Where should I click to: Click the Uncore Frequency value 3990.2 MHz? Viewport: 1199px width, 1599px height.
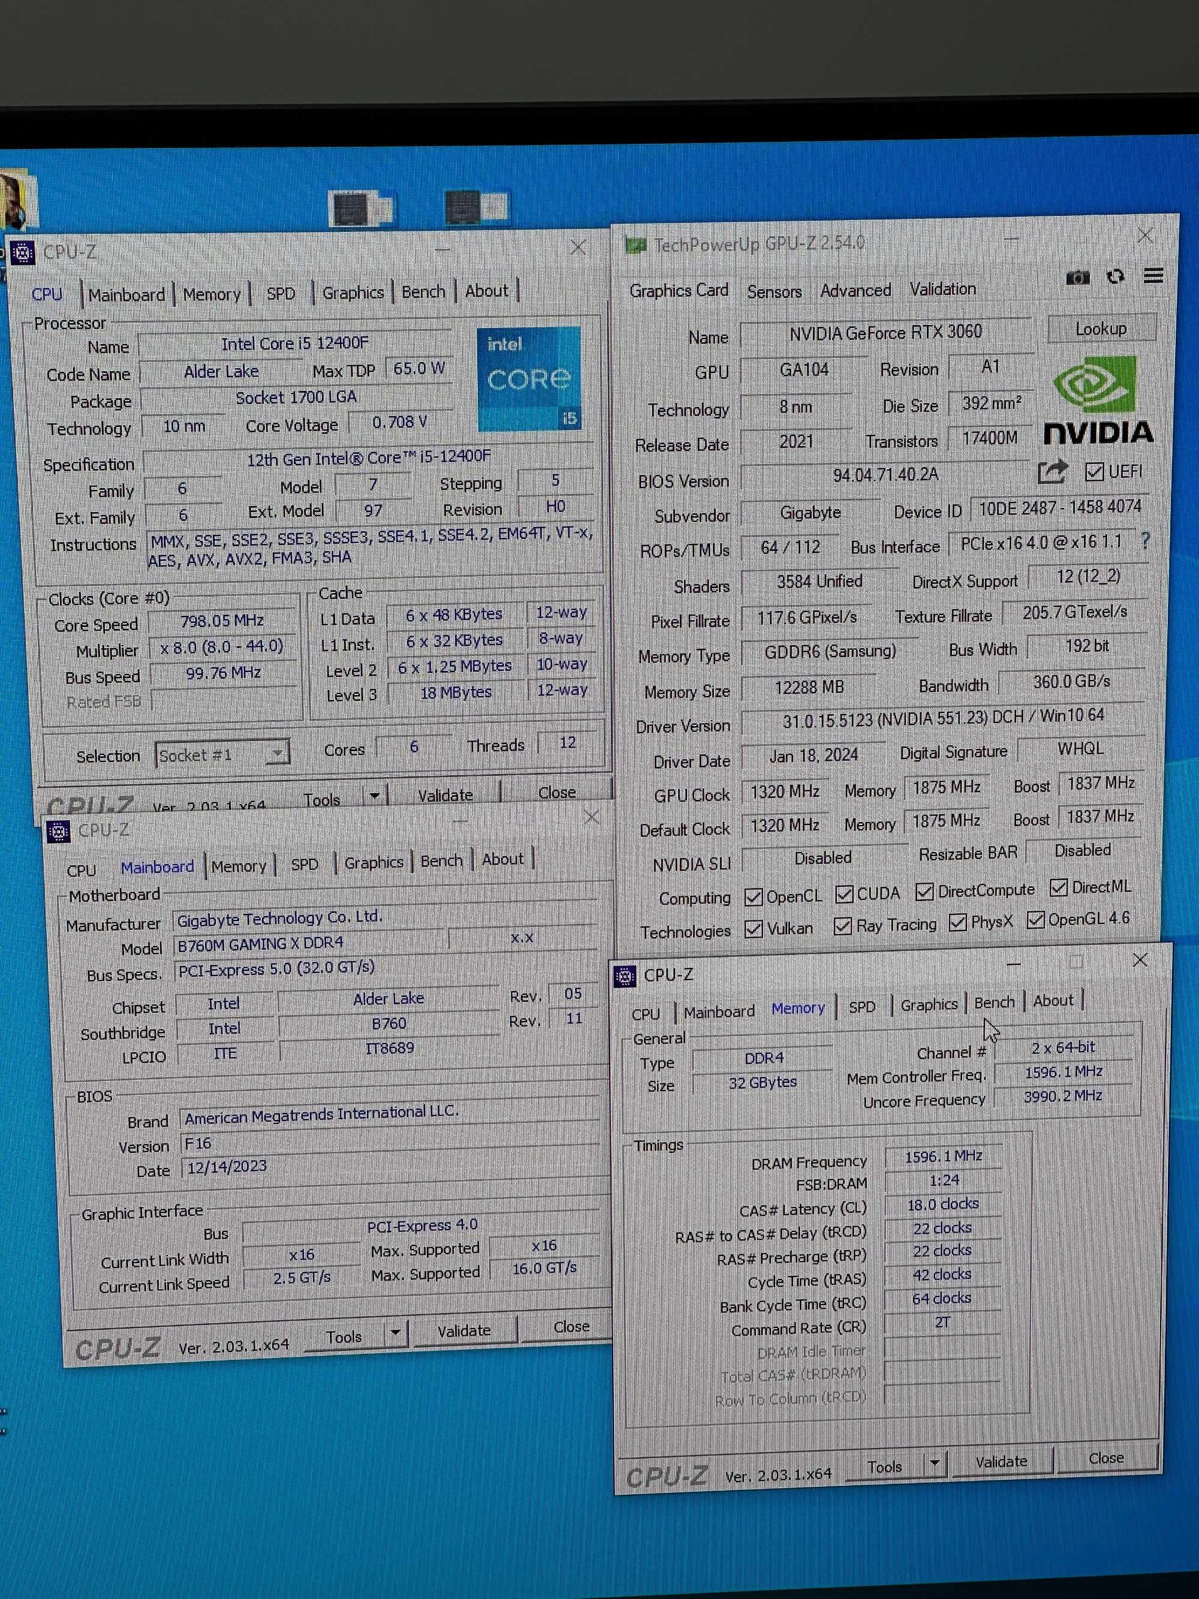coord(1062,1097)
